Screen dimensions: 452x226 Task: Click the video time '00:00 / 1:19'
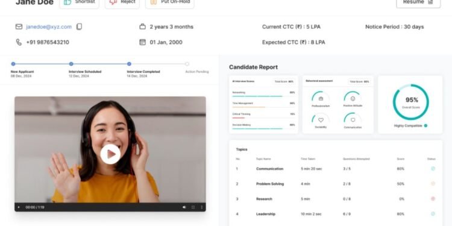click(x=35, y=207)
